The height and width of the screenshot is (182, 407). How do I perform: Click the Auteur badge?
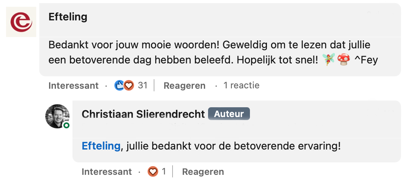click(x=229, y=114)
